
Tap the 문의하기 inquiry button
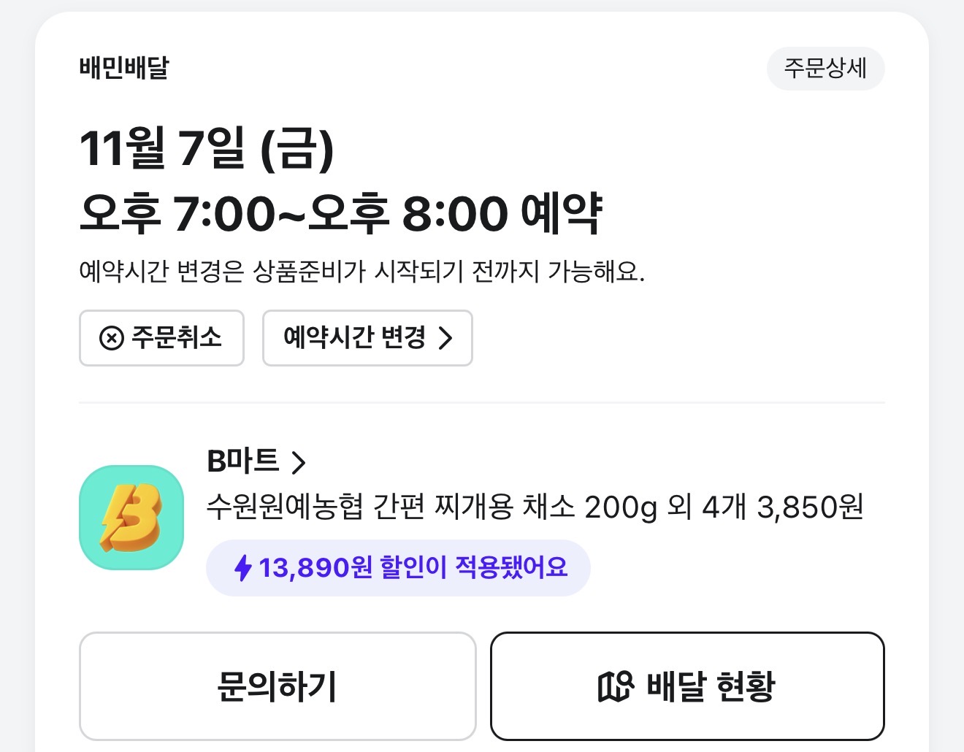278,686
